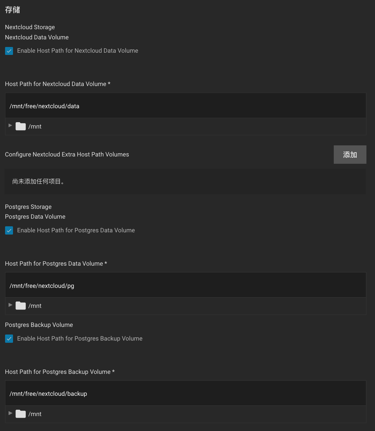The width and height of the screenshot is (375, 431).
Task: Expand the /mnt tree below Nextcloud data path
Action: 10,126
